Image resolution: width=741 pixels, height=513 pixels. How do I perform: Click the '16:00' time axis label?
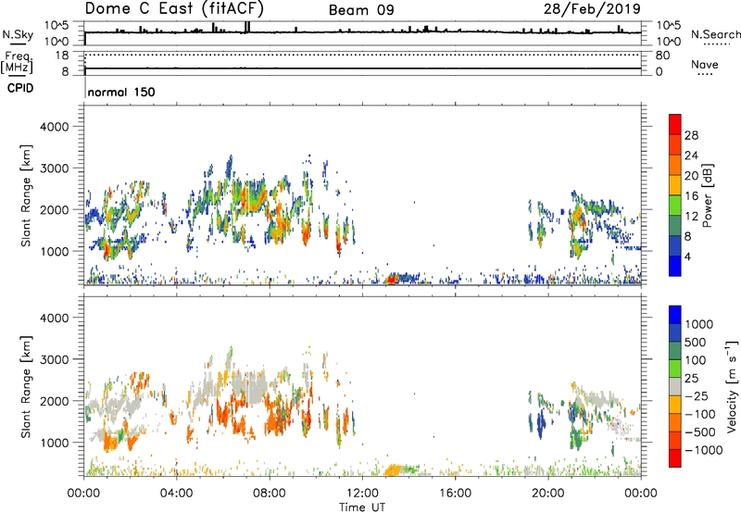point(455,494)
